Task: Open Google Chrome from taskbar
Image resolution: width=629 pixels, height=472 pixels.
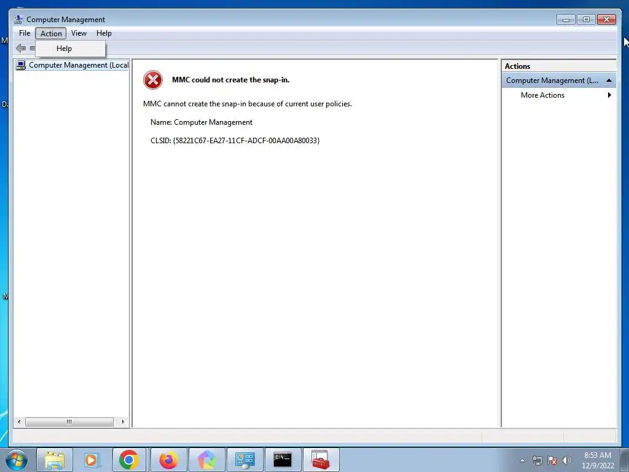Action: (x=129, y=460)
